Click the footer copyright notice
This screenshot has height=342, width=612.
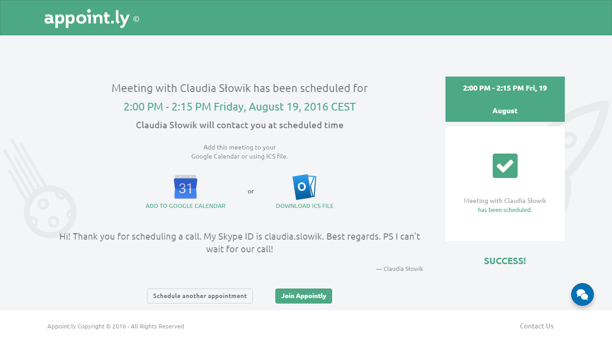click(116, 326)
